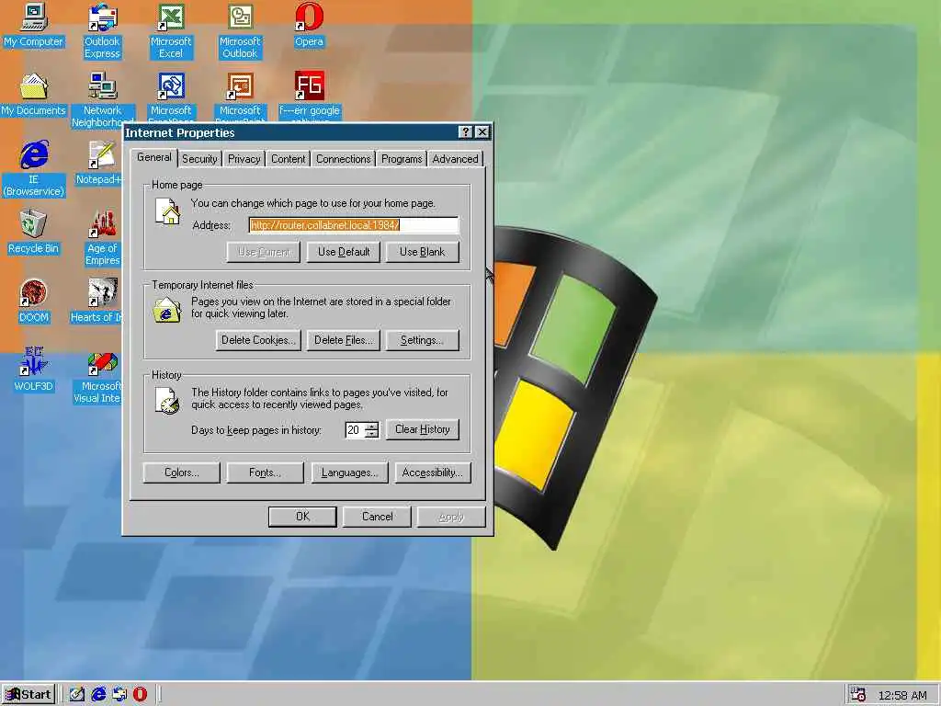This screenshot has height=706, width=941.
Task: Open the Fonts dialog
Action: click(x=266, y=473)
